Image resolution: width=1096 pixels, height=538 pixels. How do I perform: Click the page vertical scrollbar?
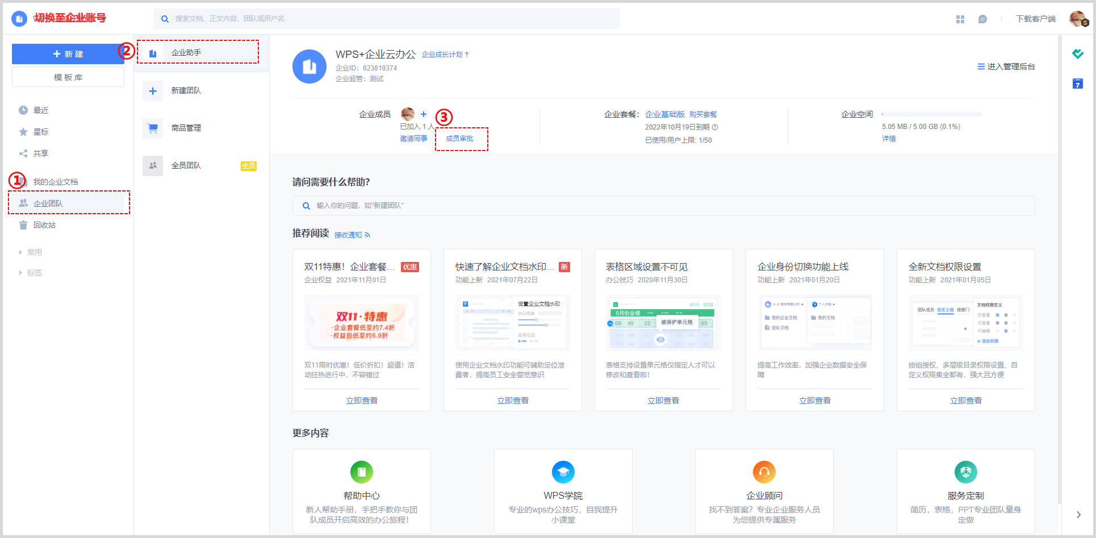pos(1060,270)
